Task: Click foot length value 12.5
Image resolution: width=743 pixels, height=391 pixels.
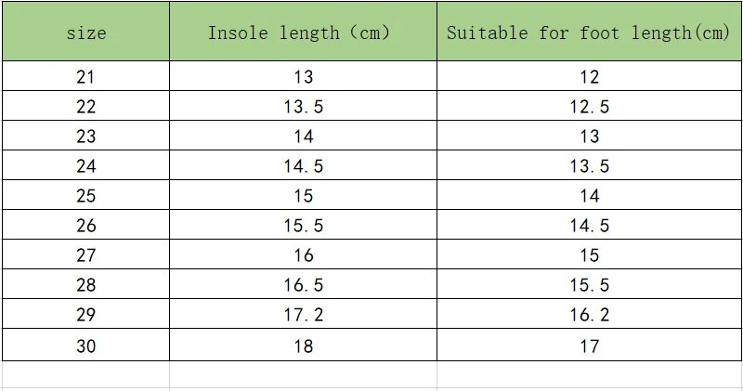Action: tap(589, 106)
